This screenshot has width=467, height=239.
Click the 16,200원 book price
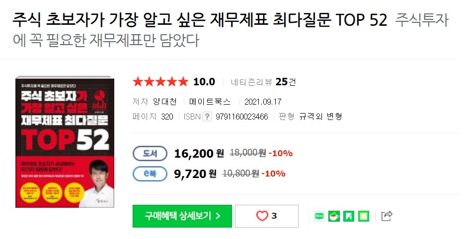199,153
